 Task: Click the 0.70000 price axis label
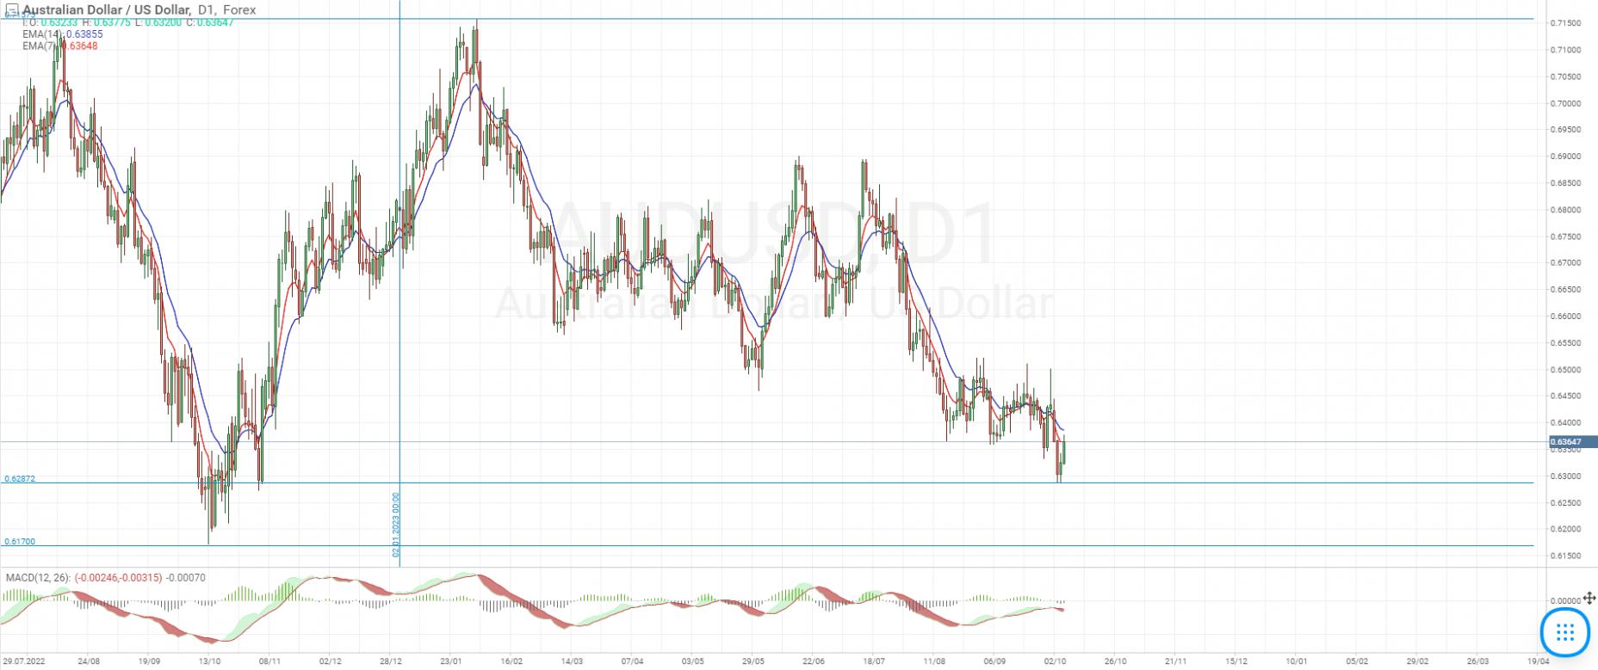pos(1566,103)
